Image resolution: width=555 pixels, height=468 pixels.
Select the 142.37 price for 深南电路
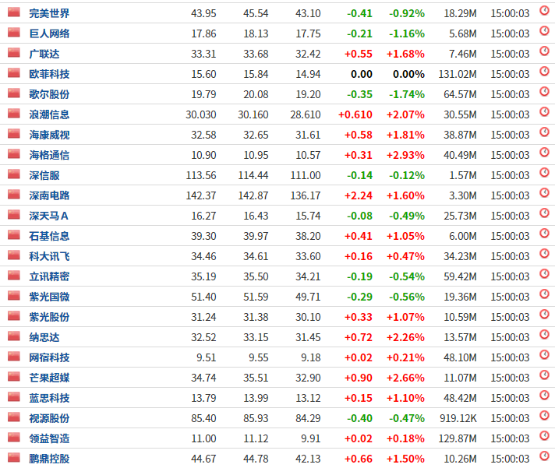tap(201, 195)
